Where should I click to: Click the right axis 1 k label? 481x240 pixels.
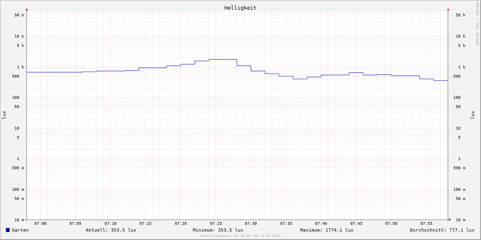point(462,67)
